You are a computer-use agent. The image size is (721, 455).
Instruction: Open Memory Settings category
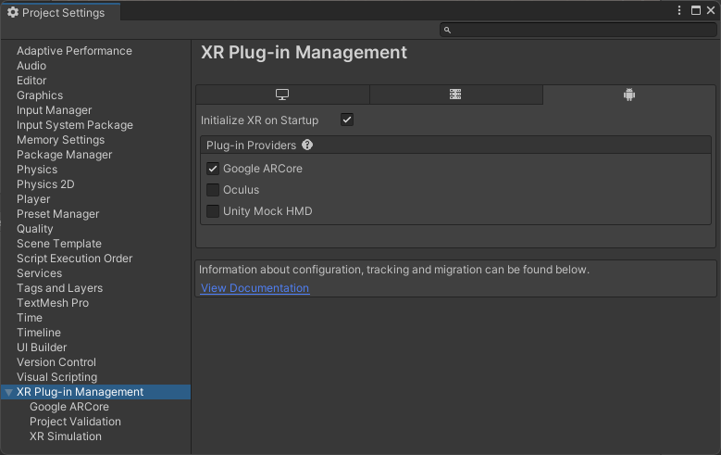click(60, 140)
